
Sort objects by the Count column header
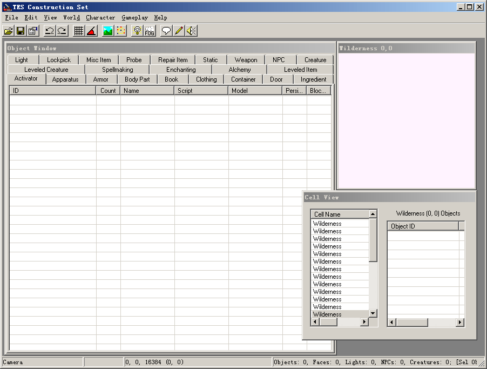(108, 90)
